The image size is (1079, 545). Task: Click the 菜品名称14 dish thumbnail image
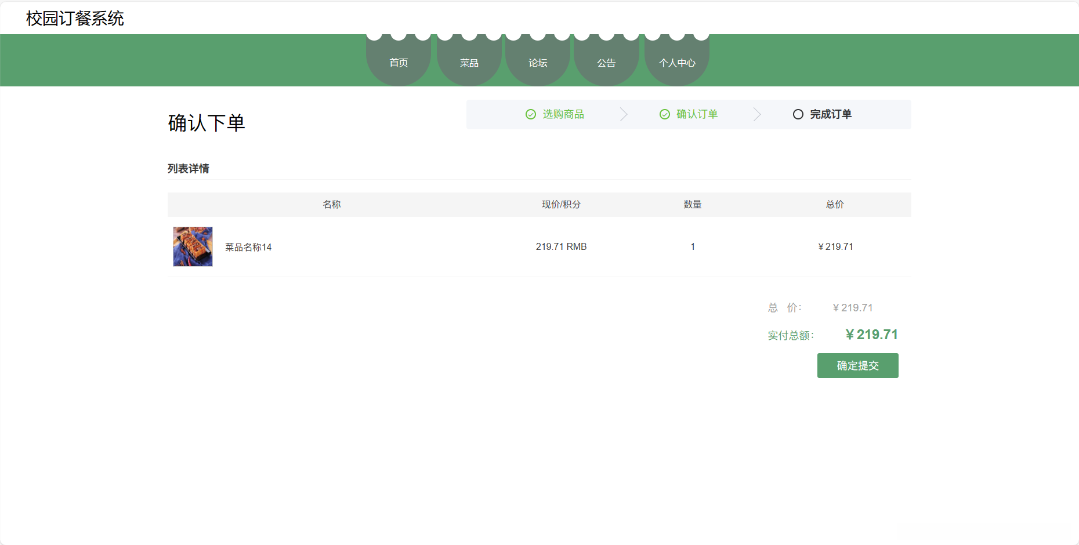tap(193, 246)
